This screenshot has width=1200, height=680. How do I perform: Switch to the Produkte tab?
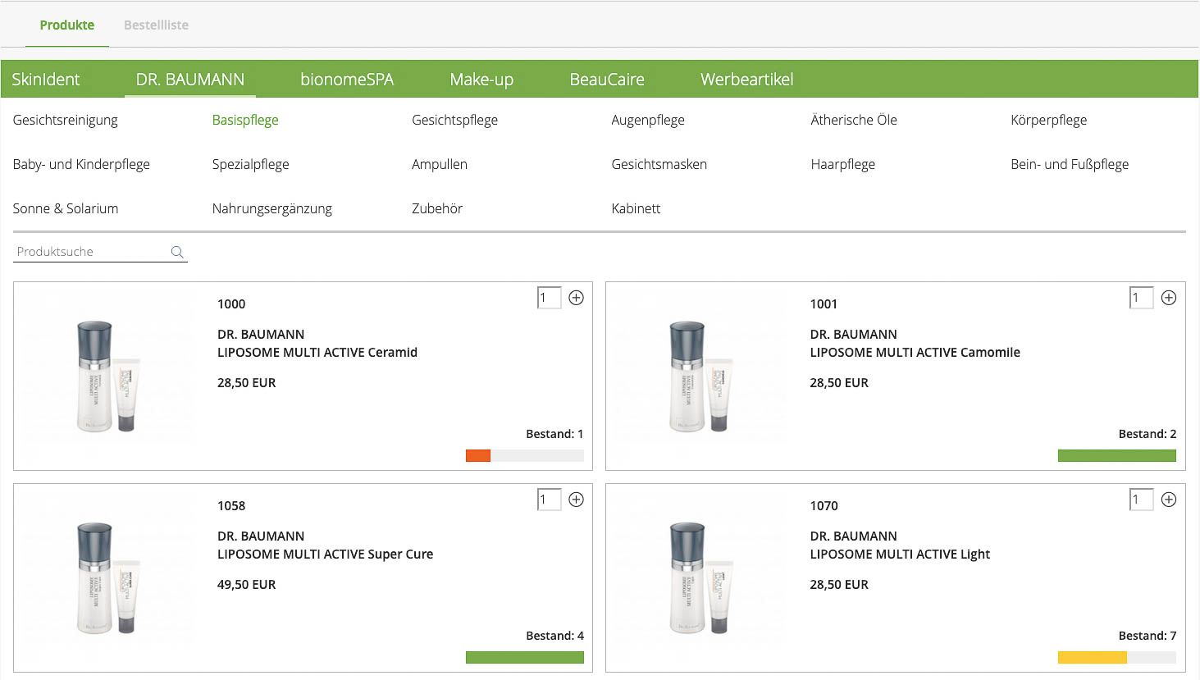(67, 25)
